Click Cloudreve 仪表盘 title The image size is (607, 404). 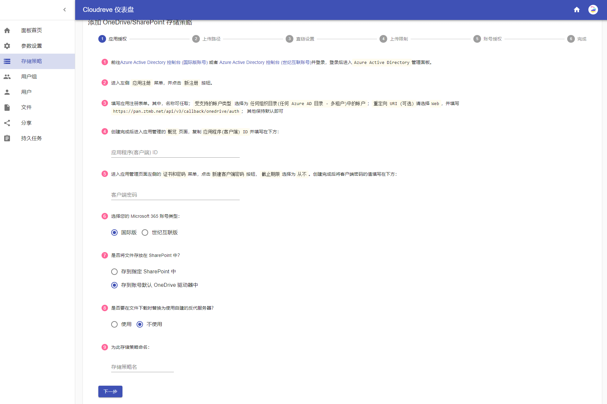tap(108, 10)
